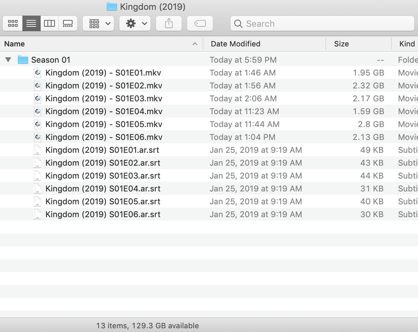Click the Kingdom (2019) title folder icon
The height and width of the screenshot is (332, 418).
[x=112, y=7]
